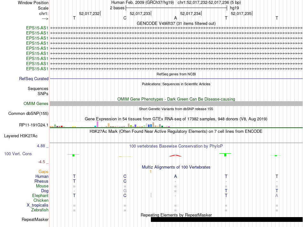Click the 100 Vert. Cons label
This screenshot has height=227, width=303.
[18, 154]
